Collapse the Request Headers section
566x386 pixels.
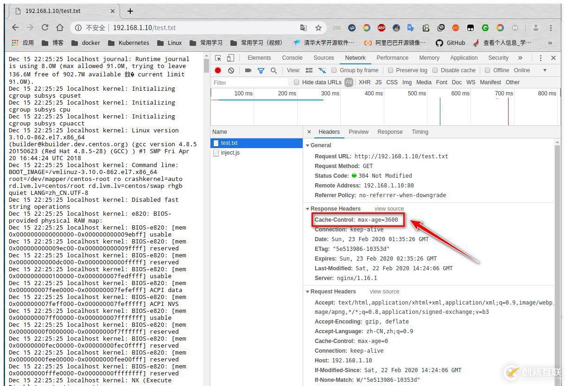pyautogui.click(x=307, y=292)
